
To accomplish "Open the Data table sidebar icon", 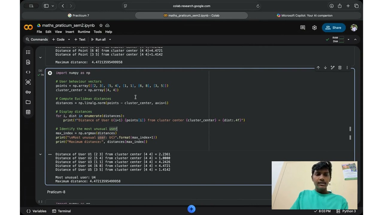I will click(x=28, y=112).
